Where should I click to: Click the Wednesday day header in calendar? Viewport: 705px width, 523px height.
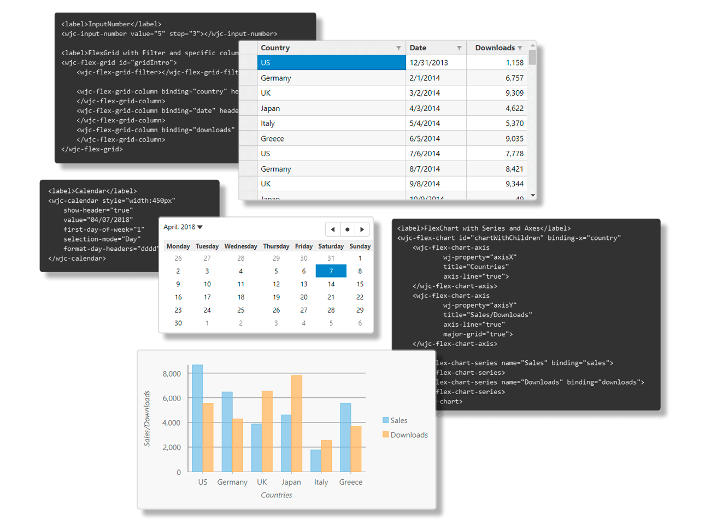tap(241, 246)
